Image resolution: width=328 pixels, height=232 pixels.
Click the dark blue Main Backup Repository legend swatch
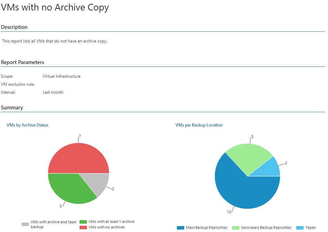pos(180,227)
